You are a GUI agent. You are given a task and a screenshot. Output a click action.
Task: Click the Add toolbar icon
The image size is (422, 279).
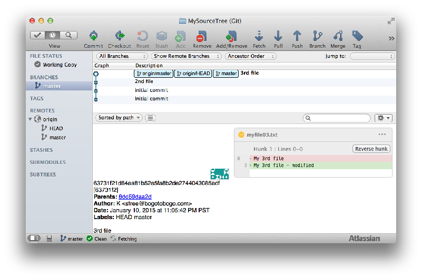tap(180, 36)
